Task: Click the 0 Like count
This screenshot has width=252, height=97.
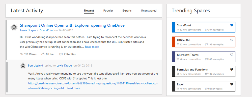Action: point(50,54)
